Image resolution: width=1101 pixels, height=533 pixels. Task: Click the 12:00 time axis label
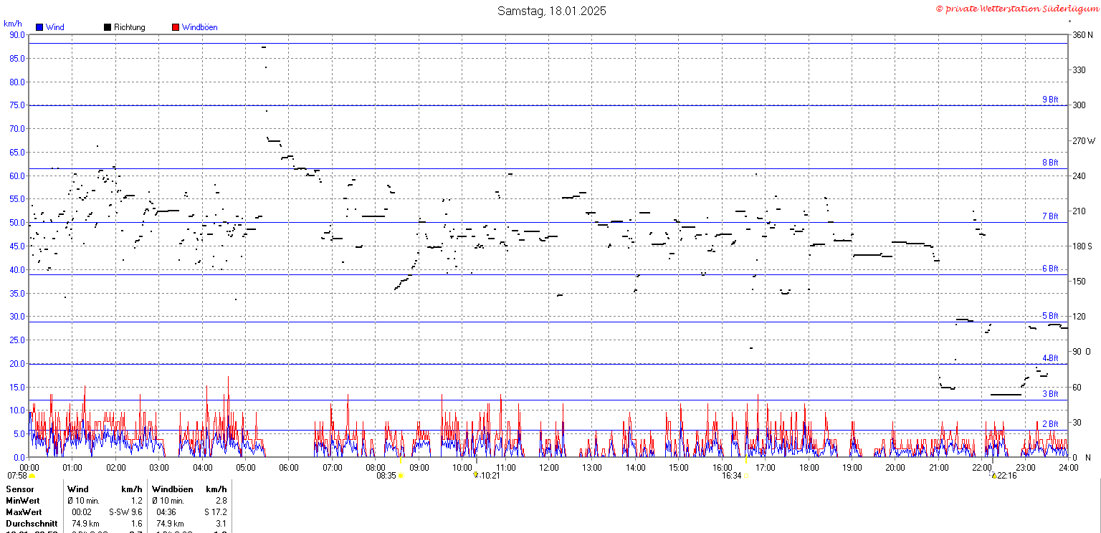coord(549,468)
